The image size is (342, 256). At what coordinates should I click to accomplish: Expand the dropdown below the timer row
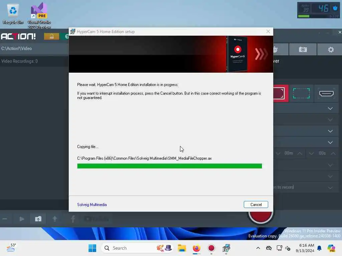click(x=330, y=165)
